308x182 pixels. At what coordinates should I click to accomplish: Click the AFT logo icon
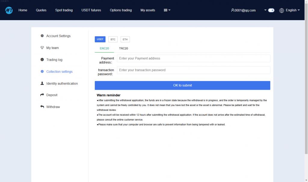(9, 10)
